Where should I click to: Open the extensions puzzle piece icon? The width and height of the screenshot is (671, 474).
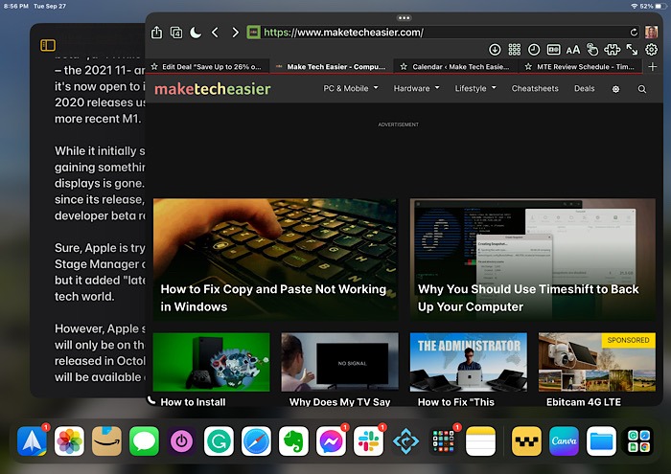tap(612, 50)
